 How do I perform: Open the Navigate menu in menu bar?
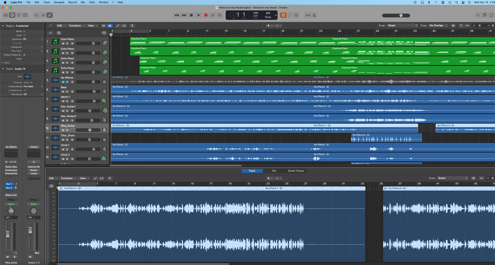point(59,2)
